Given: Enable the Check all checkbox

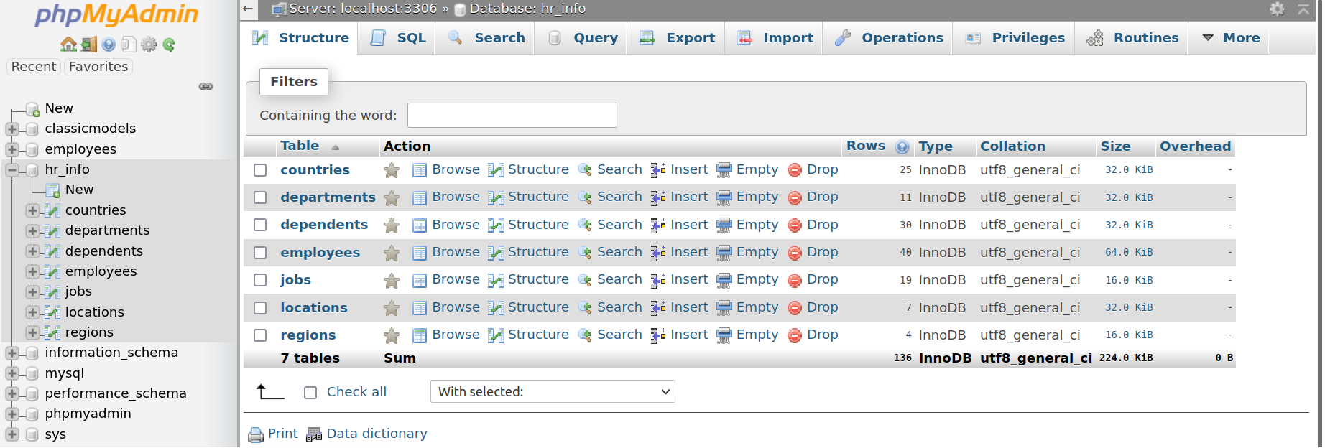Looking at the screenshot, I should 310,393.
